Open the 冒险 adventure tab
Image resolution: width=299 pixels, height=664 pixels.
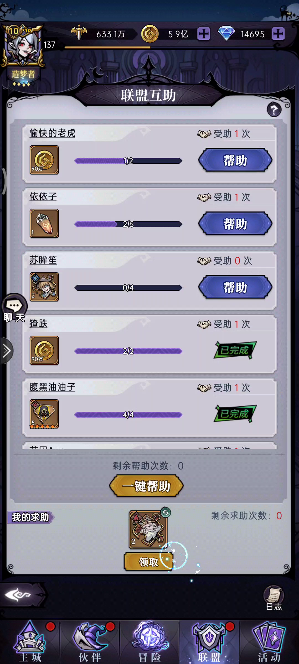[149, 642]
